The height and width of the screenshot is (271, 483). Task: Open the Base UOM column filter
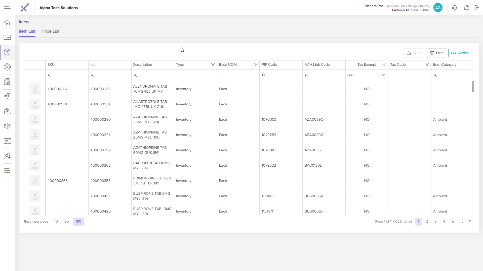[x=256, y=64]
